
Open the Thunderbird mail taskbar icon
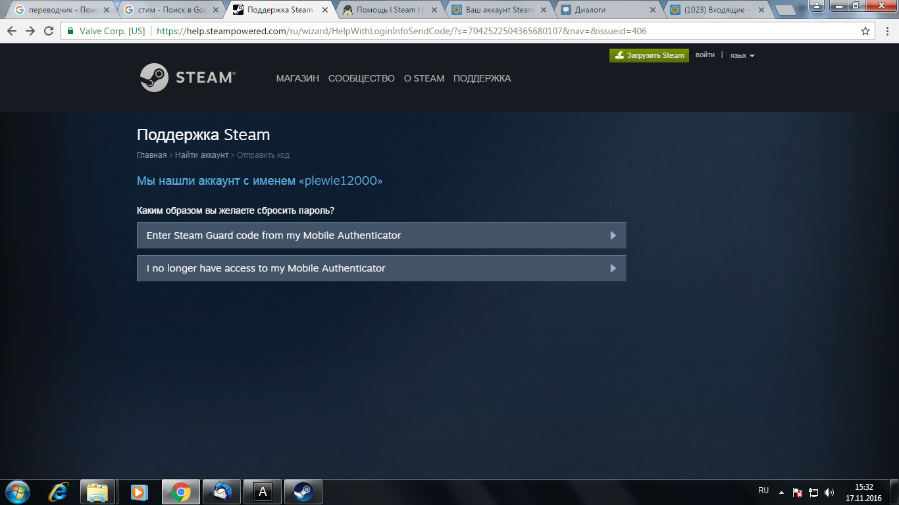222,491
